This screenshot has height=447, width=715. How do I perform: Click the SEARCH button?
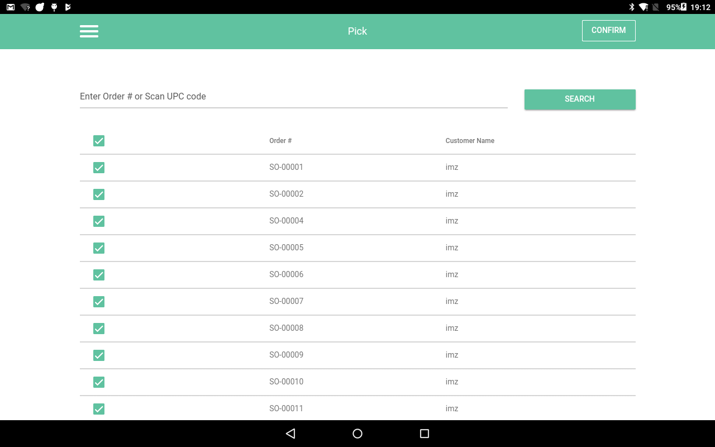pos(580,99)
